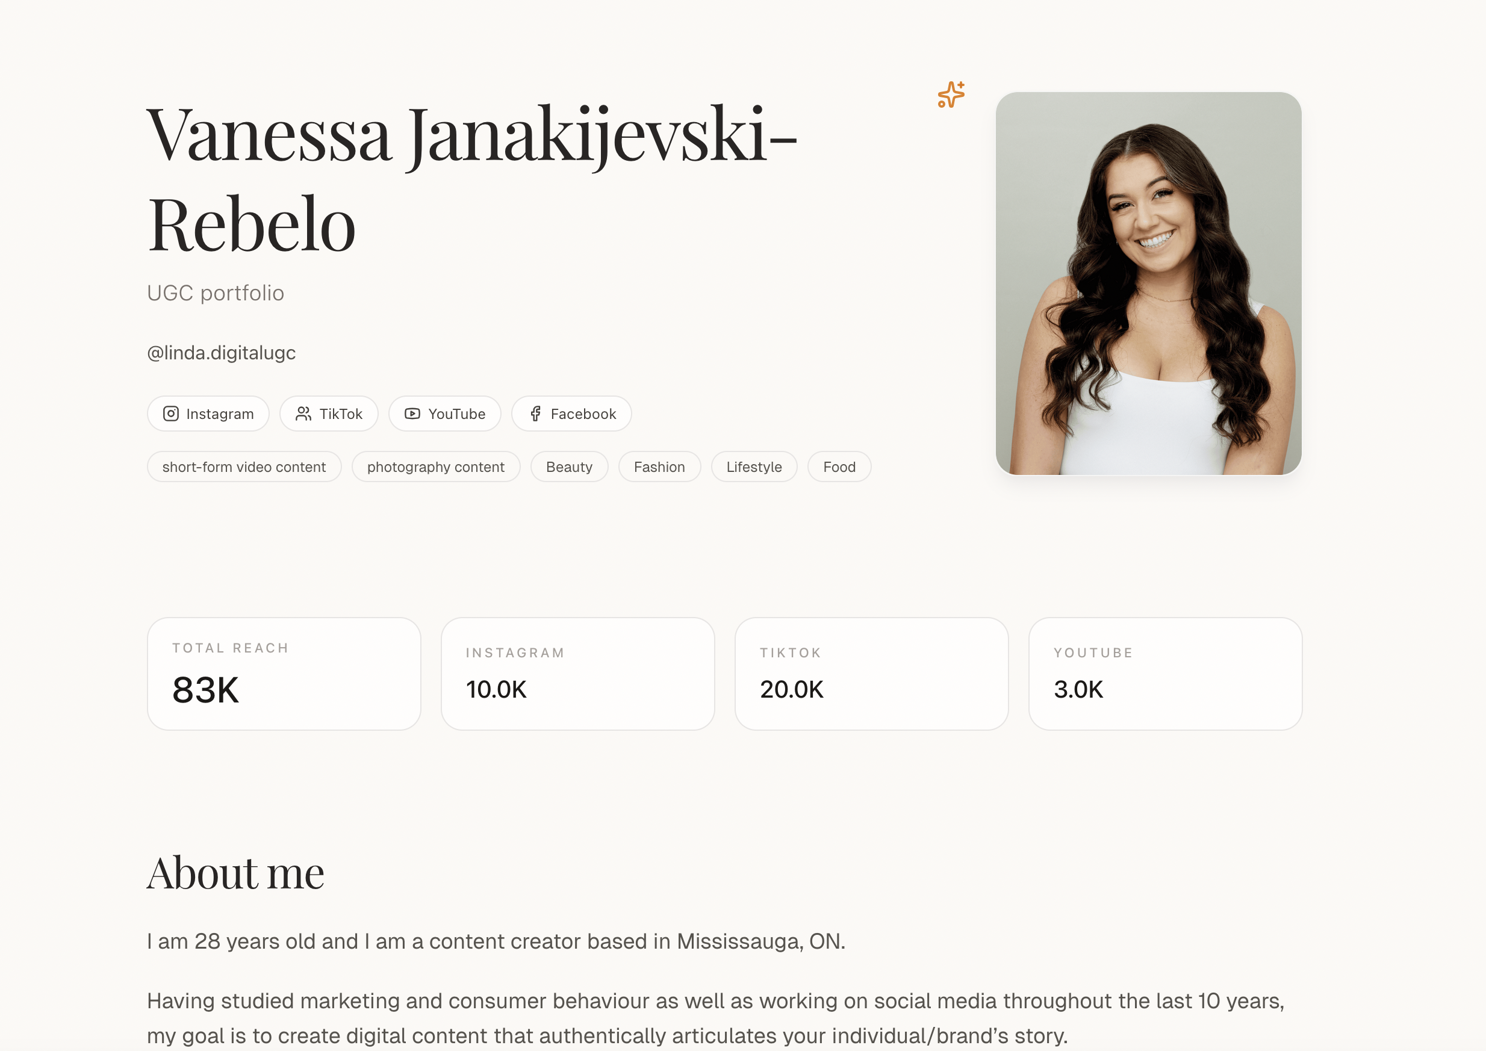Pick the Lifestyle category tag
This screenshot has height=1051, width=1486.
pyautogui.click(x=754, y=467)
